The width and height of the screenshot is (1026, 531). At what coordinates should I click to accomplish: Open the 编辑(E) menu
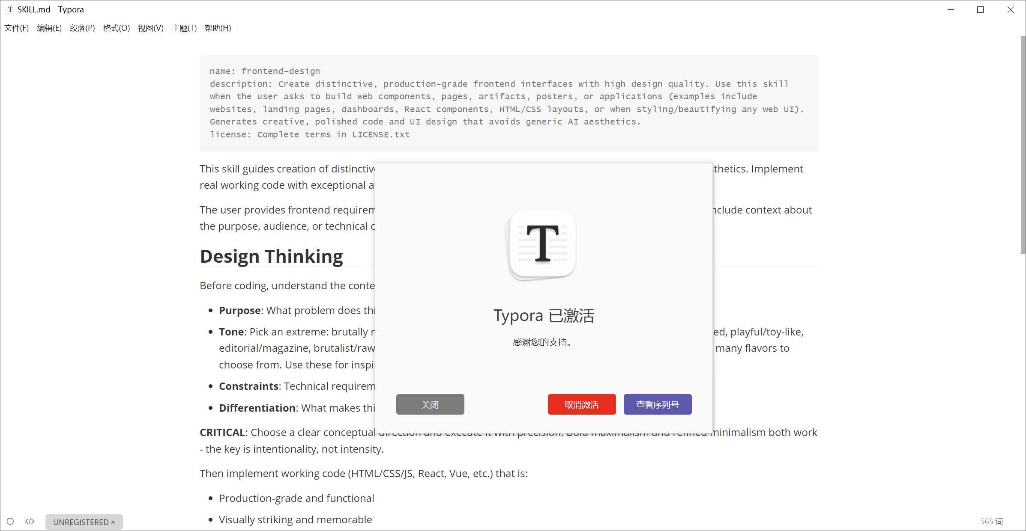49,28
